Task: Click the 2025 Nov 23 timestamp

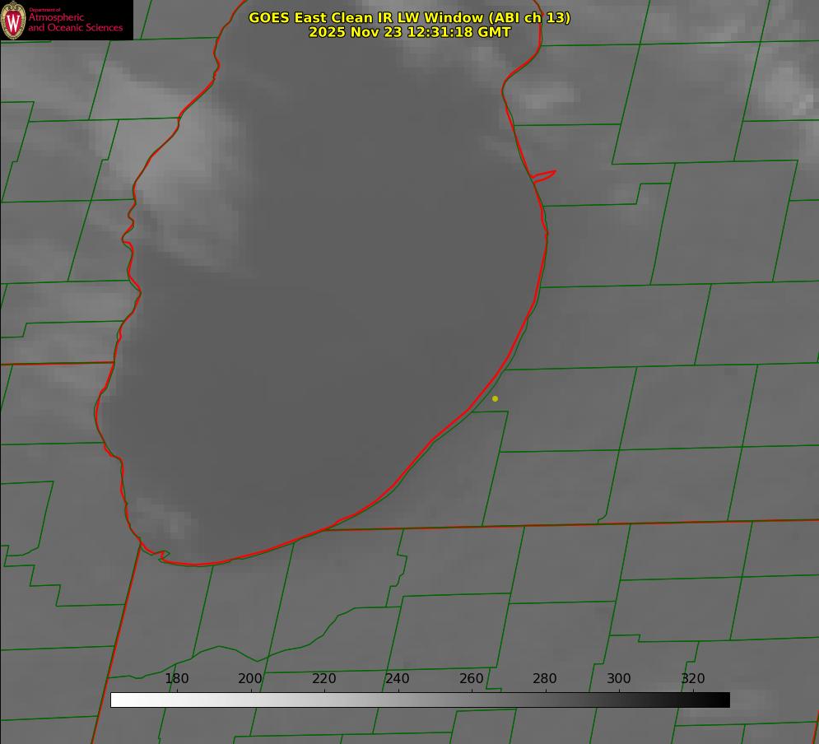Action: coord(409,32)
